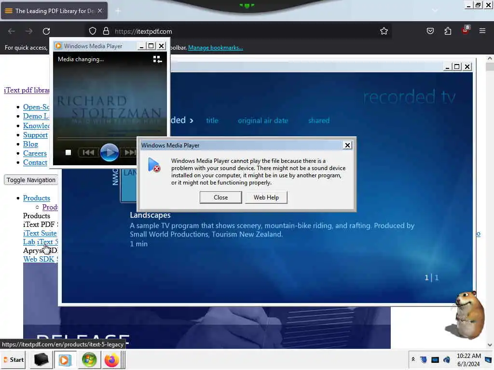Maximize the Media Center window

457,66
